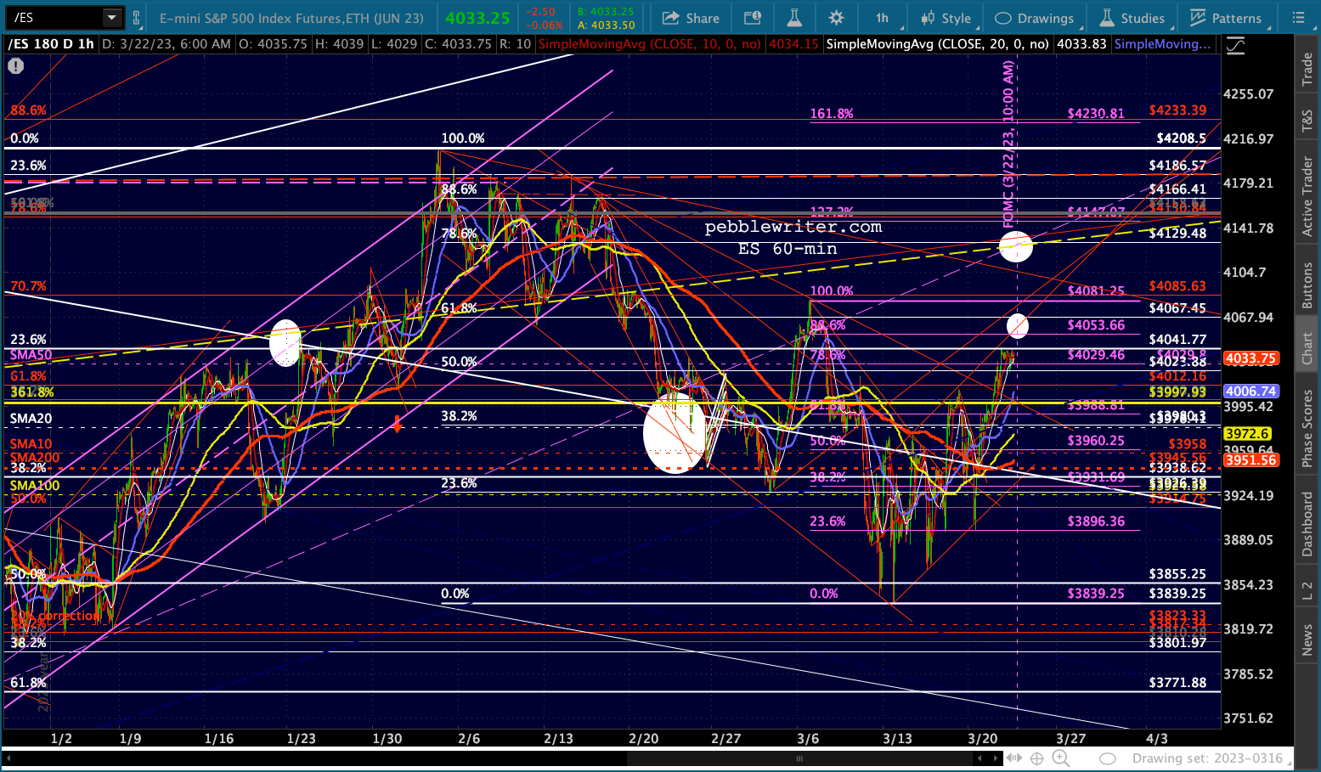
Task: Open the list menu icon at toolbar end
Action: [x=1298, y=18]
